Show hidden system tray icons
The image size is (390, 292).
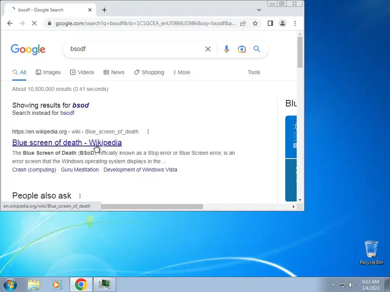point(333,285)
